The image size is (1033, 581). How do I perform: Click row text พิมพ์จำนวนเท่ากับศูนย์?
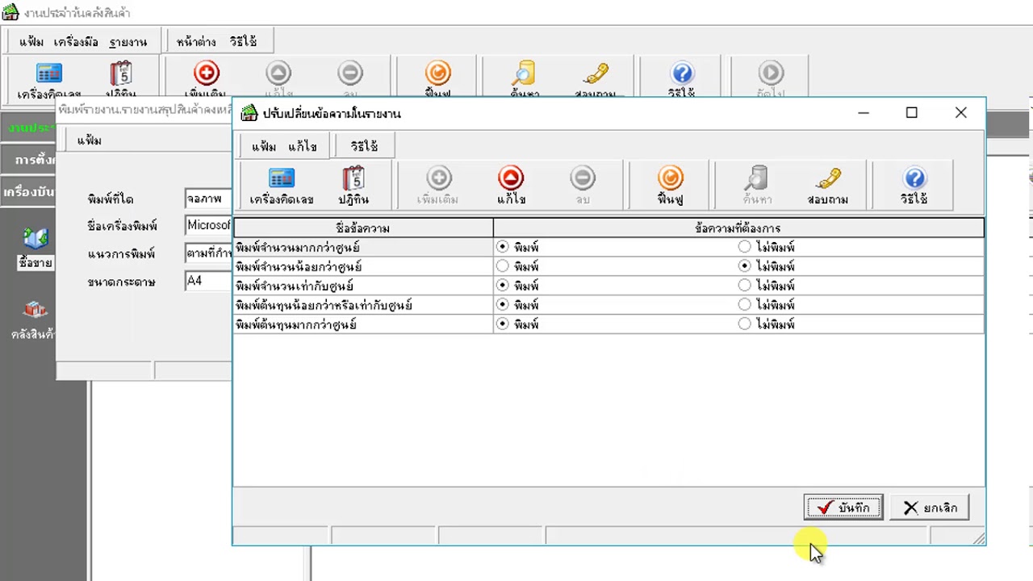pos(295,286)
